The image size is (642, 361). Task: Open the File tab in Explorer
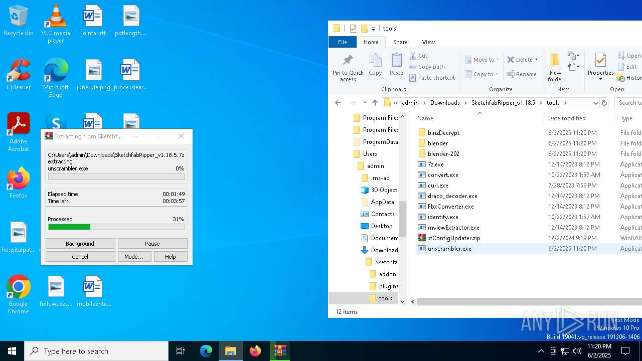click(x=342, y=42)
